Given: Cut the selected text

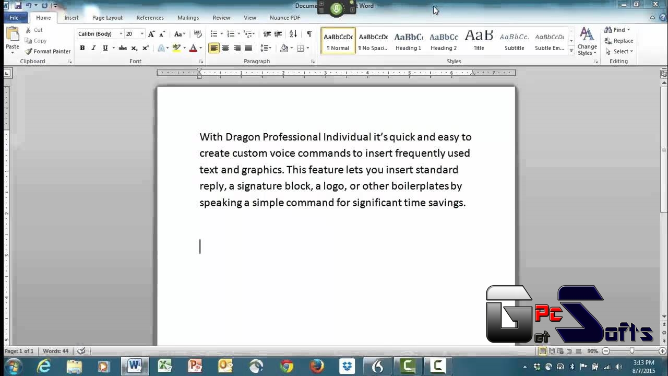Looking at the screenshot, I should tap(34, 30).
